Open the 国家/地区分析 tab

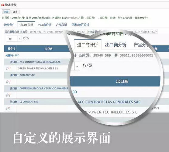[80, 25]
